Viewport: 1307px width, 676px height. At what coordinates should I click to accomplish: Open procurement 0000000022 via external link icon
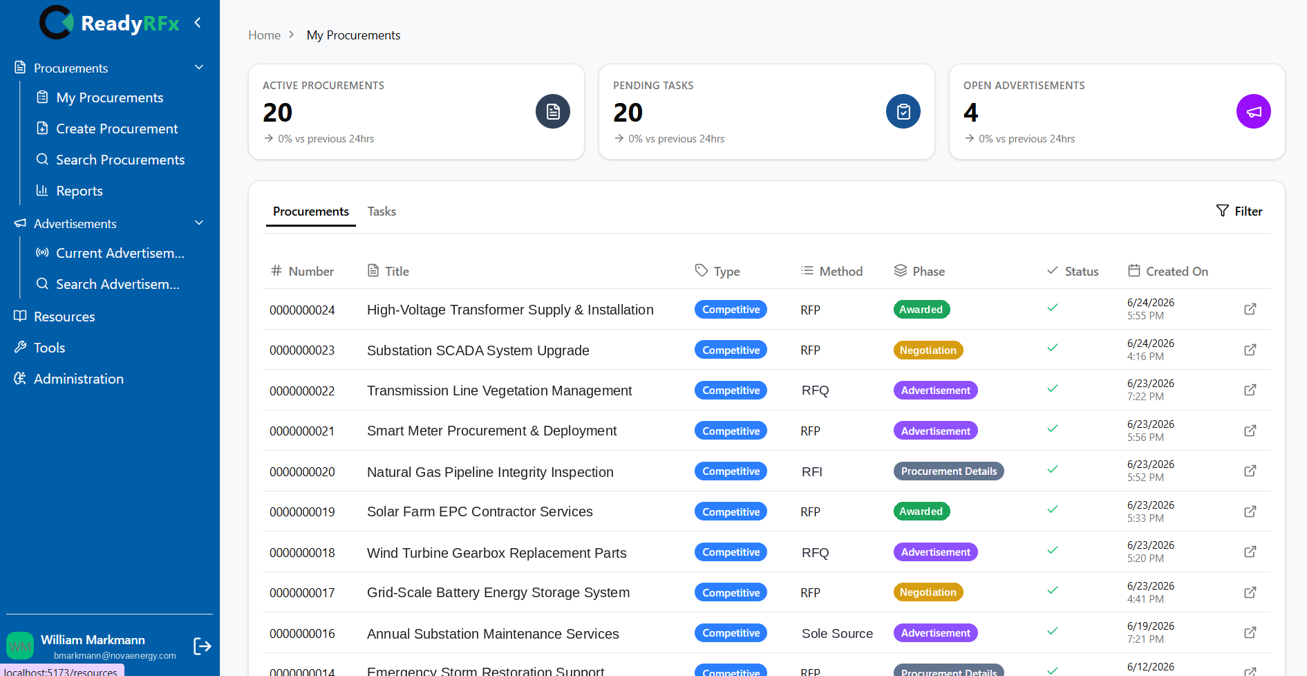1250,390
